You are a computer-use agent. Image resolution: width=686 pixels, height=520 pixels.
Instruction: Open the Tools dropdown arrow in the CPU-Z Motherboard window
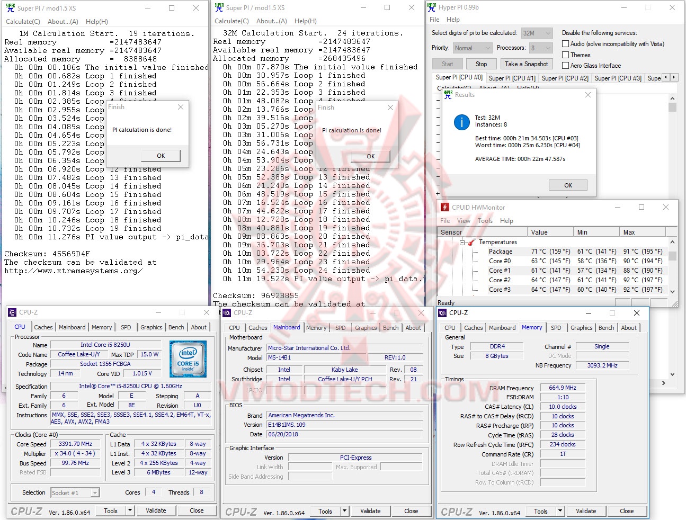click(x=345, y=511)
